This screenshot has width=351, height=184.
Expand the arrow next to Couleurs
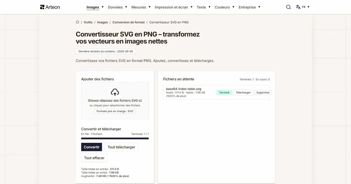point(233,7)
